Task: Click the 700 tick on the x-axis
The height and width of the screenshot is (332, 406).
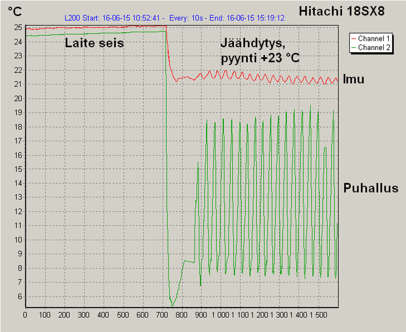Action: pos(162,315)
